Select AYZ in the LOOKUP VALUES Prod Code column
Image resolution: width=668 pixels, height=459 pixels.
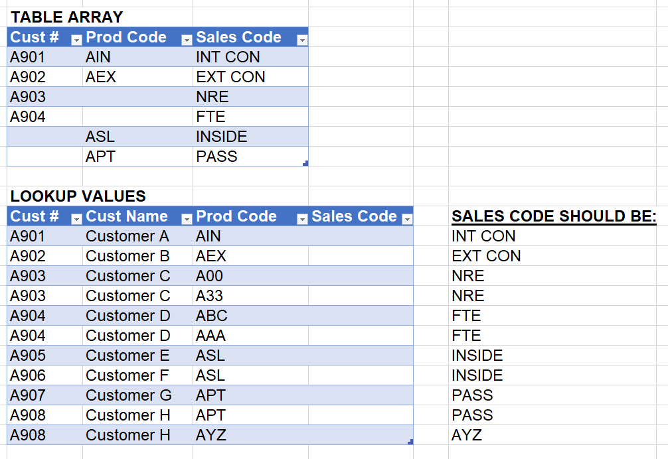click(250, 435)
